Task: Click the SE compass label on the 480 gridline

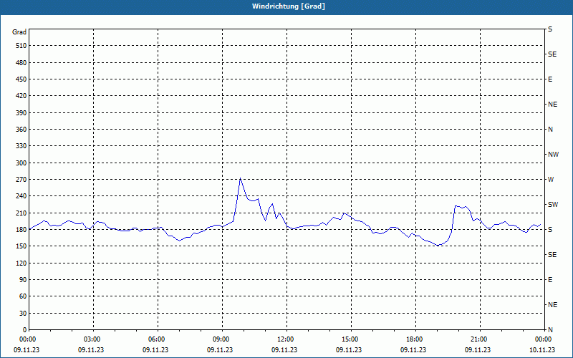Action: pos(552,54)
